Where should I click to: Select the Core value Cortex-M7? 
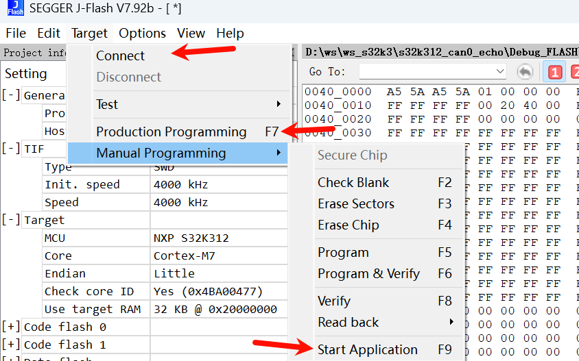(x=220, y=256)
